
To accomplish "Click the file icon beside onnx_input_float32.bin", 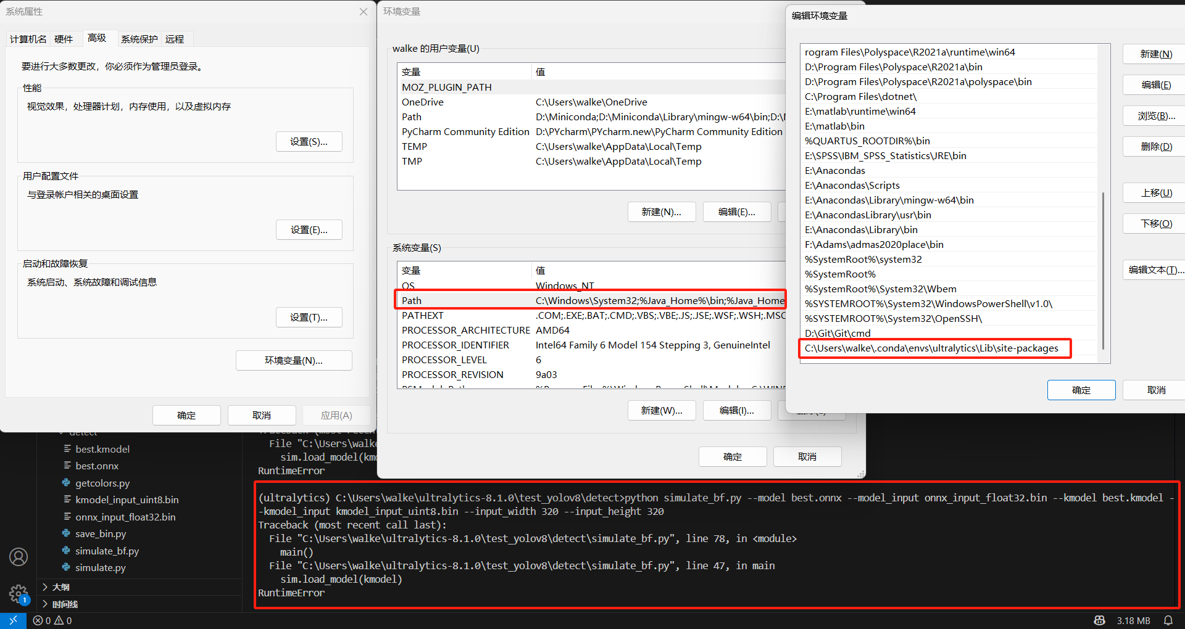I will [67, 517].
